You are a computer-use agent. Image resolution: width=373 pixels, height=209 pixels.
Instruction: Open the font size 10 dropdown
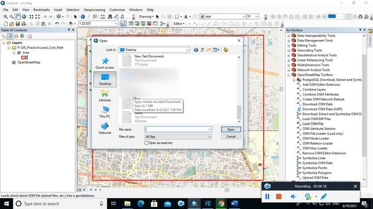256,16
